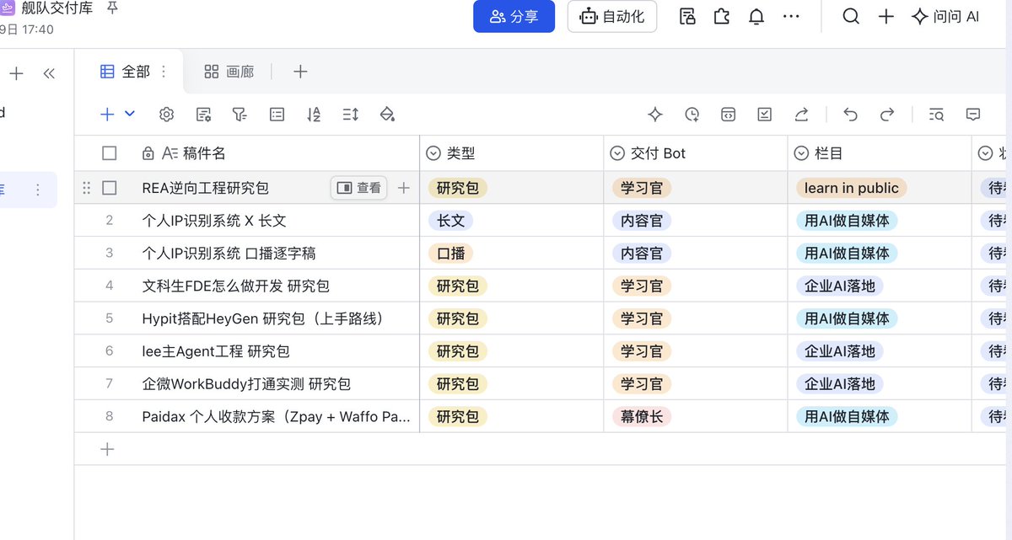This screenshot has height=540, width=1012.
Task: Open the fill color paint bucket icon
Action: coord(387,115)
